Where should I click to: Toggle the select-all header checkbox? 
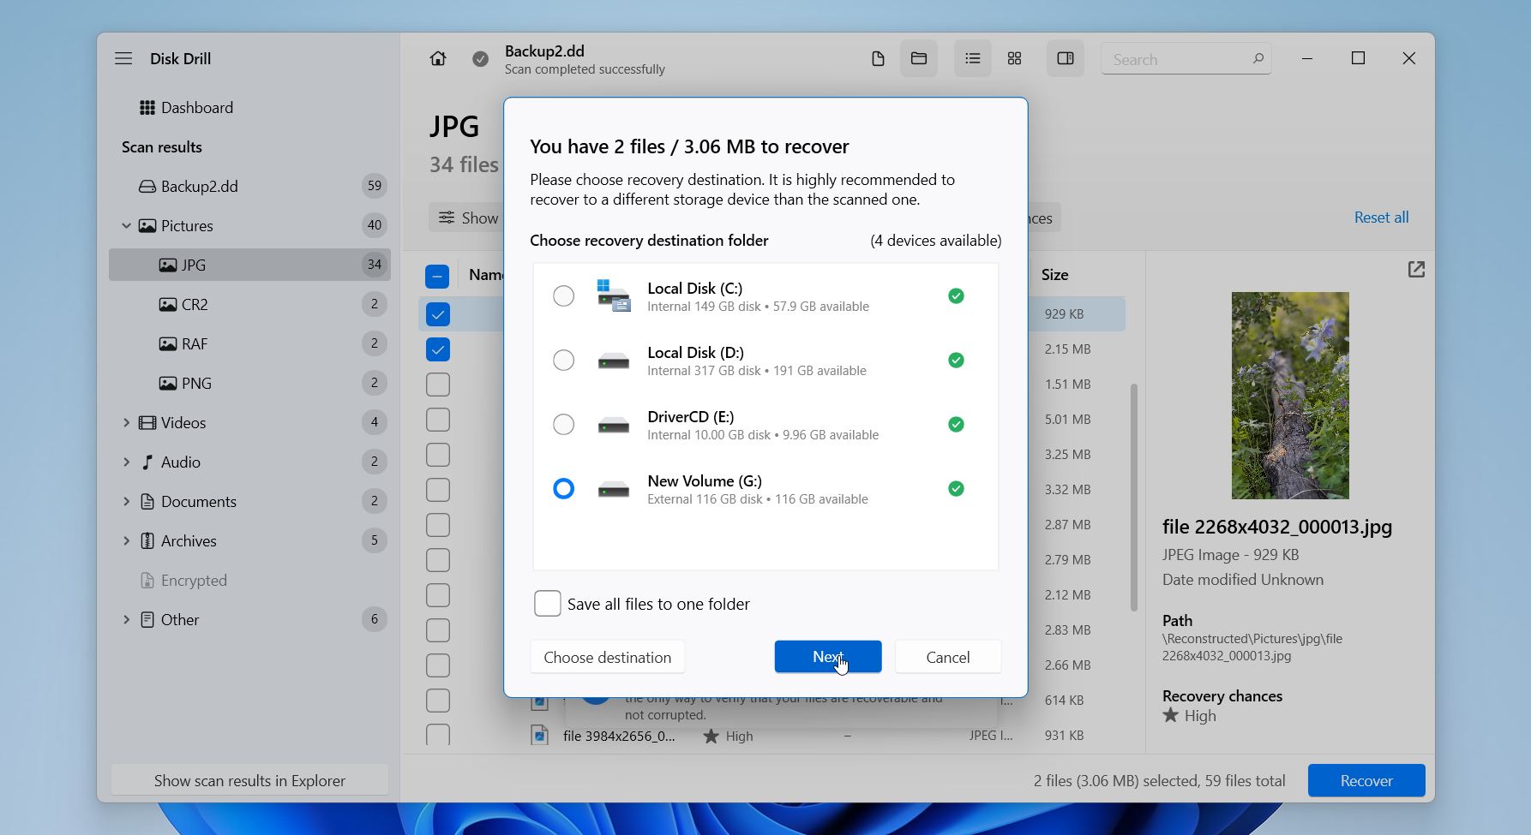437,276
